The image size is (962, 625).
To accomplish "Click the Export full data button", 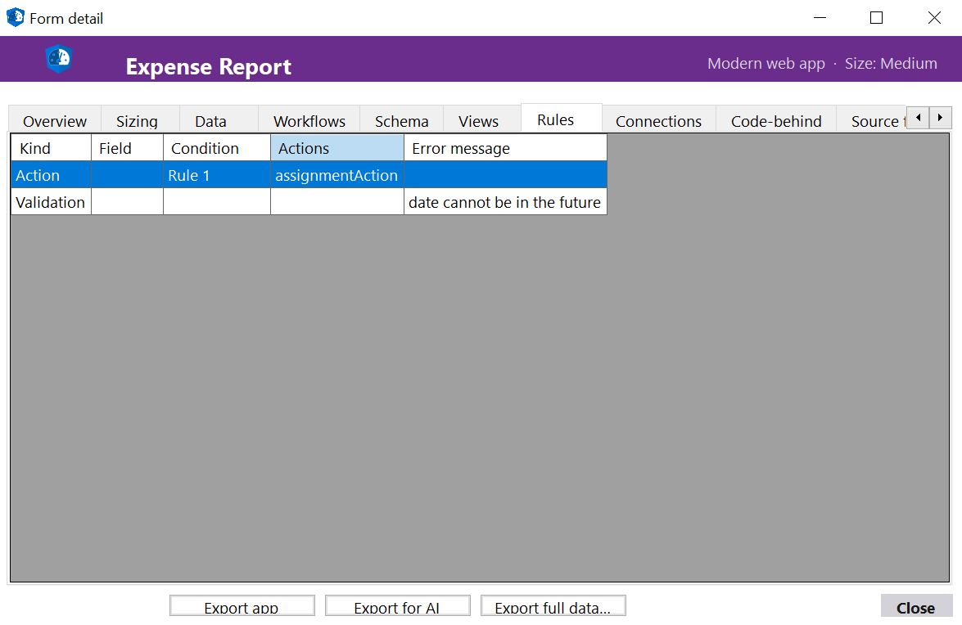I will pyautogui.click(x=553, y=605).
